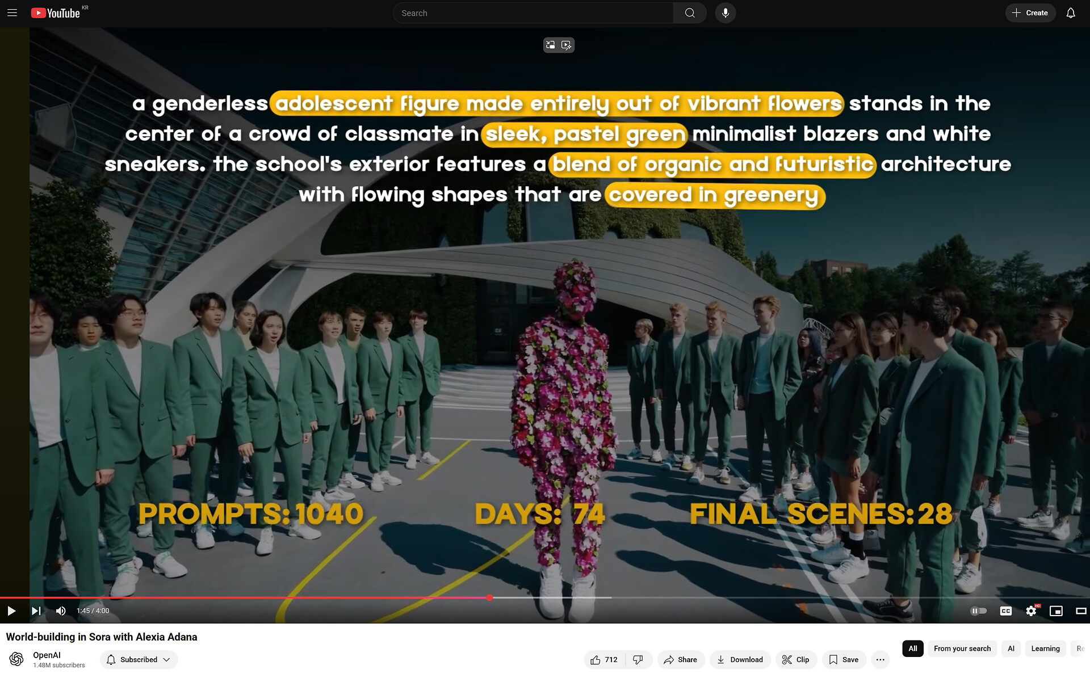
Task: Skip to next video
Action: coord(36,610)
